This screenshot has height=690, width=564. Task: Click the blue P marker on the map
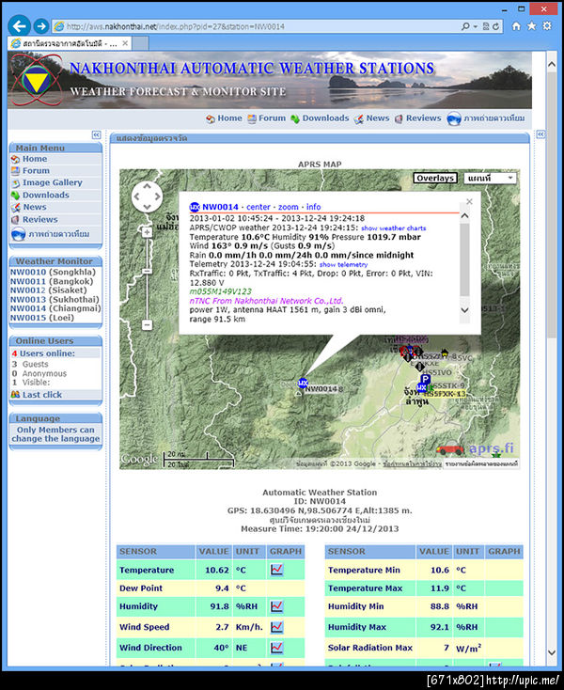pos(425,379)
